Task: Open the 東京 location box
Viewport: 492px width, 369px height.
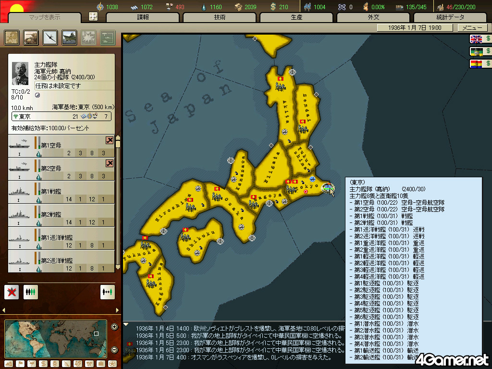Action: coord(61,116)
